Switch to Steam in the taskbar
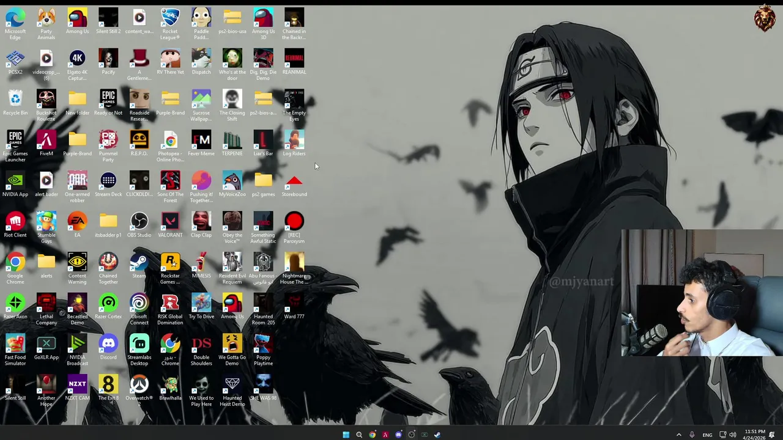Screen dimensions: 783x440 tap(437, 435)
